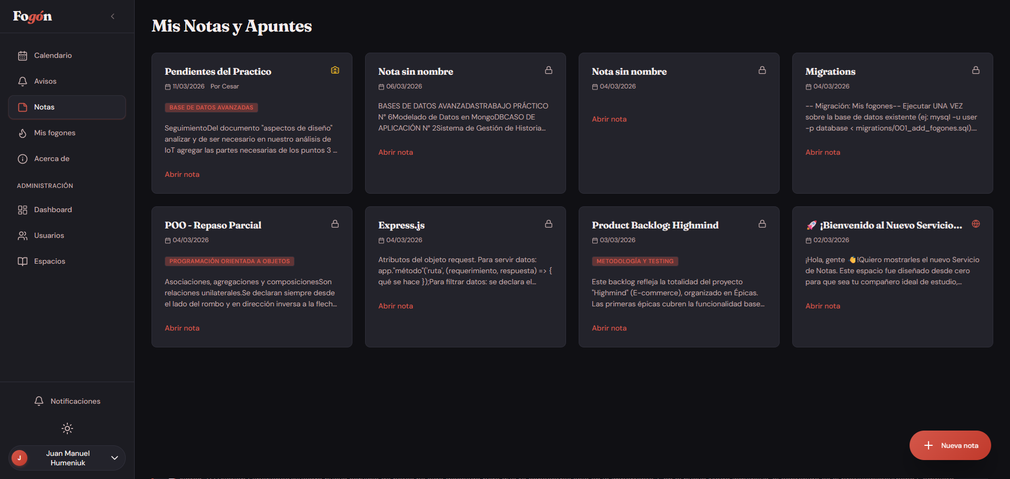
Task: Click the globe icon on Bienvenido note
Action: (976, 224)
